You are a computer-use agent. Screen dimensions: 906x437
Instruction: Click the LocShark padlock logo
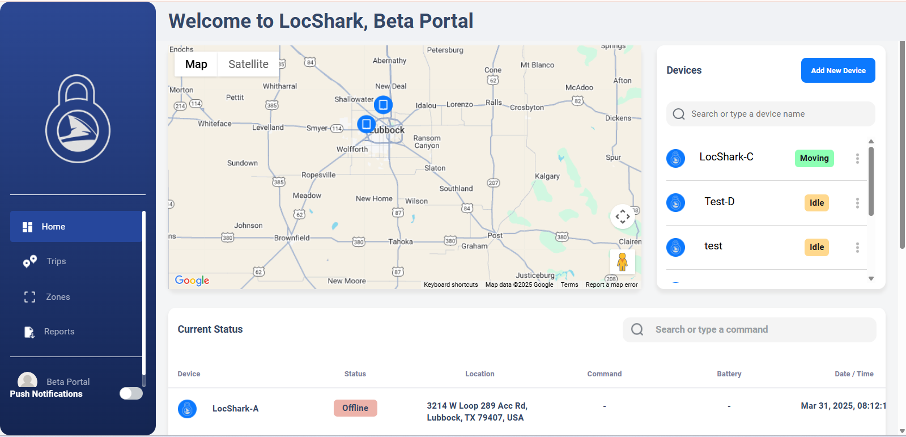pos(78,119)
